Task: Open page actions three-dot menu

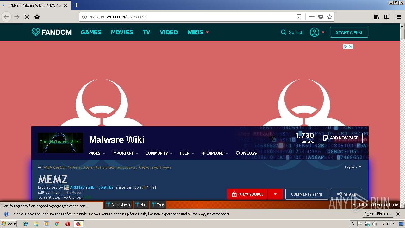Action: pos(312,17)
